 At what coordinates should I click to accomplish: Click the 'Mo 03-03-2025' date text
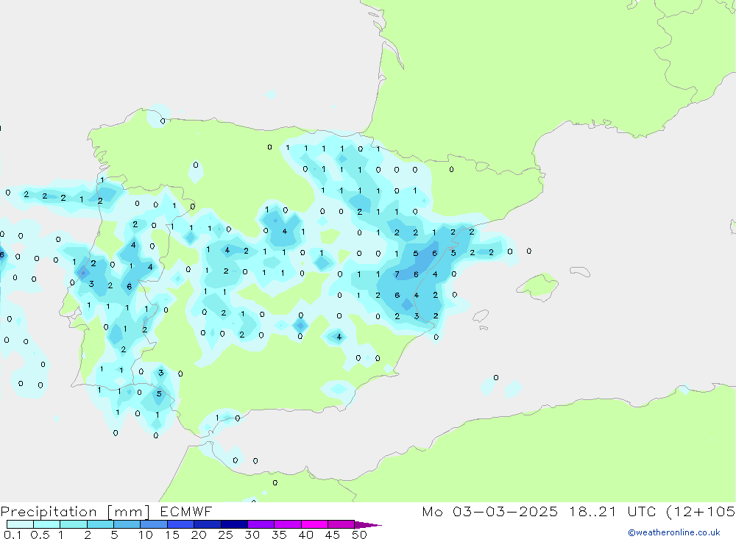pos(489,511)
